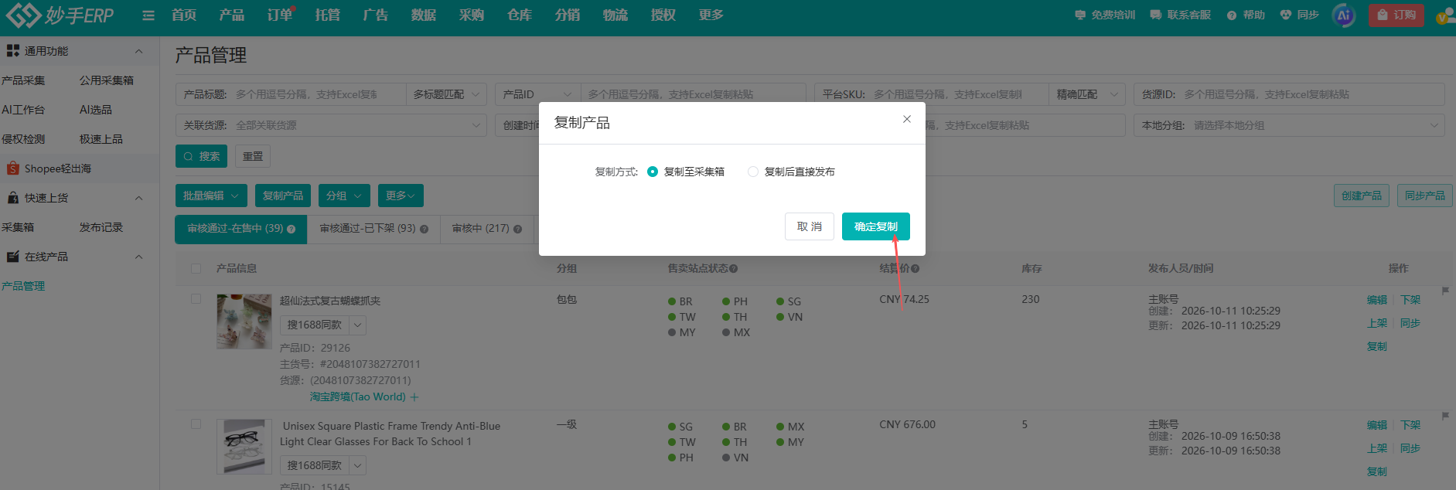The width and height of the screenshot is (1456, 490).
Task: Click the 同步产品 button
Action: (x=1424, y=196)
